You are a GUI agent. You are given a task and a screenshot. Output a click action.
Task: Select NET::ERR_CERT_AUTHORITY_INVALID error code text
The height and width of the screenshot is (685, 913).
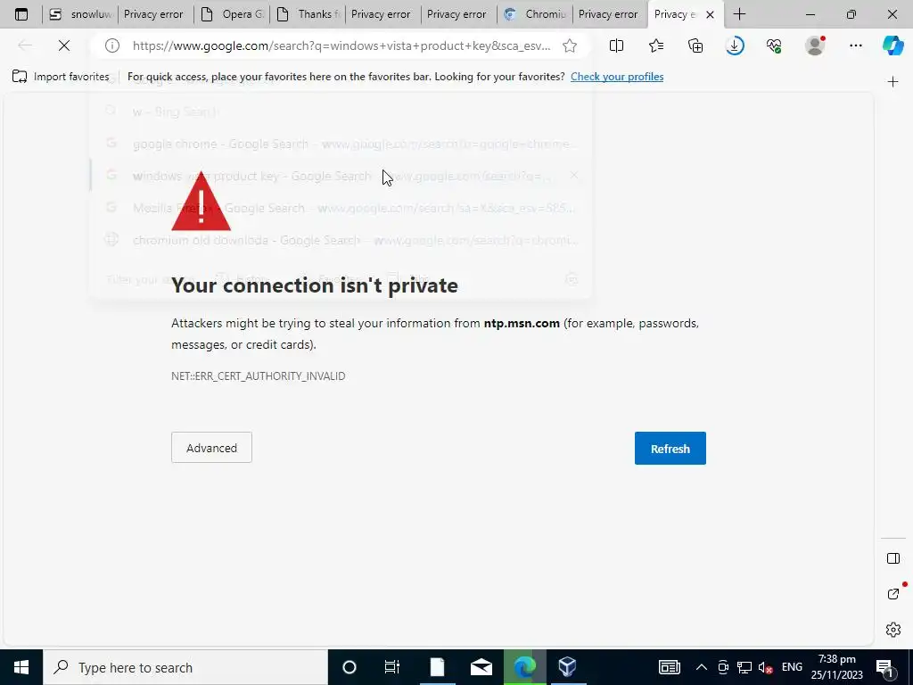258,376
